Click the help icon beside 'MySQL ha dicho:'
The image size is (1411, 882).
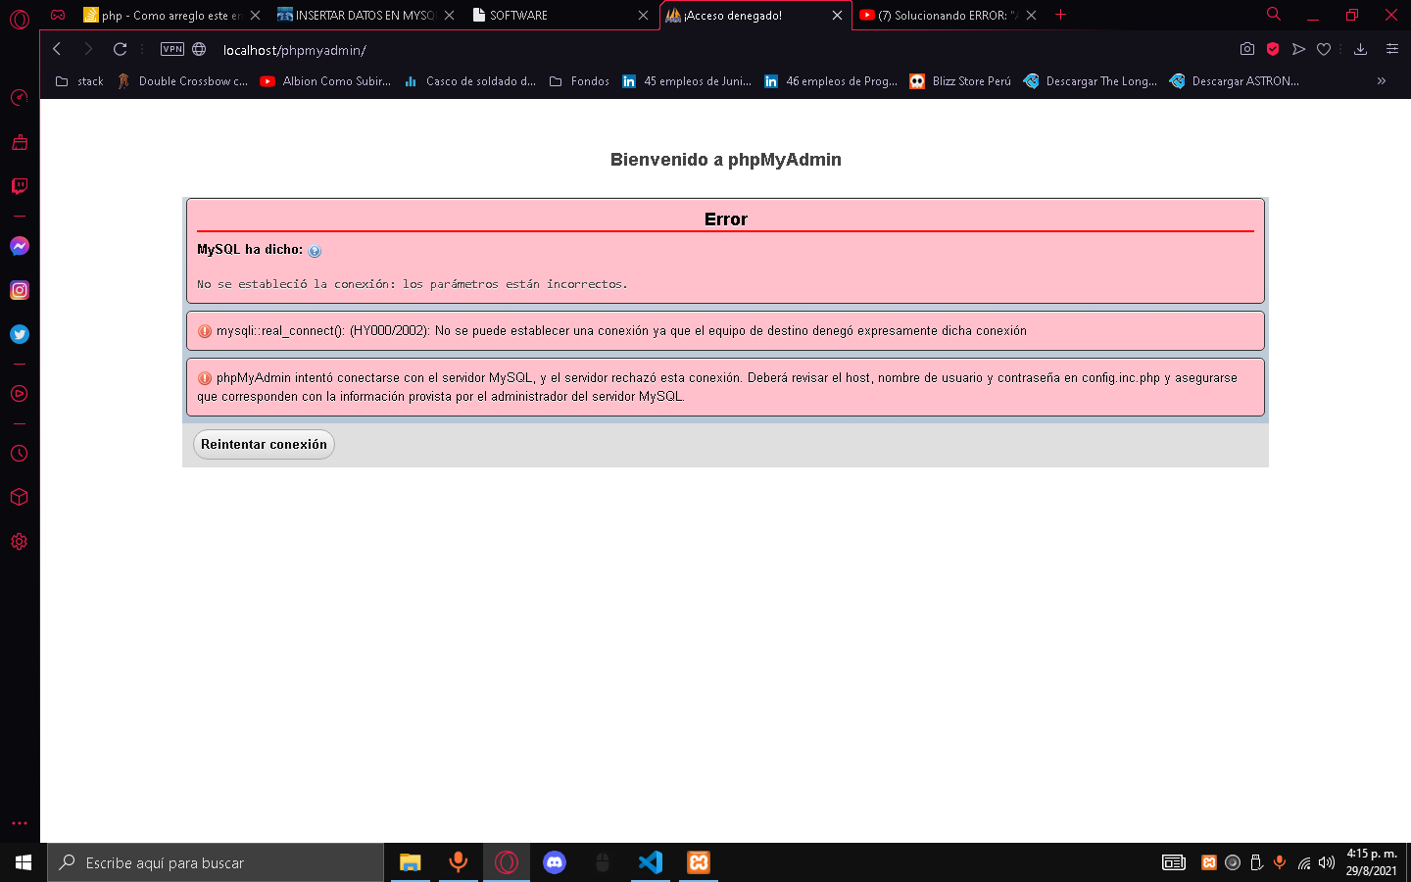point(315,251)
